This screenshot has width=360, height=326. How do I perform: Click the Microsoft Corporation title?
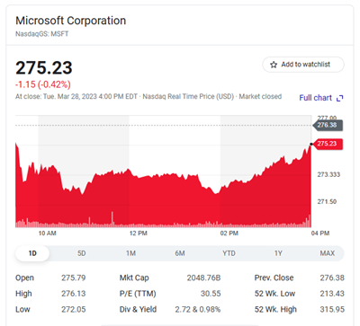71,21
